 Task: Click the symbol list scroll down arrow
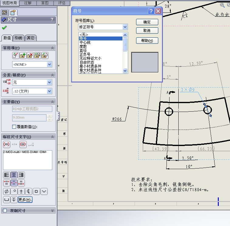[x=125, y=71]
